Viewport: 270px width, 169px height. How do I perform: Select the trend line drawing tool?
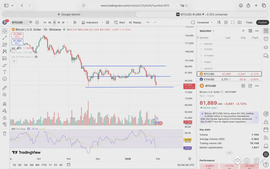tap(5, 38)
